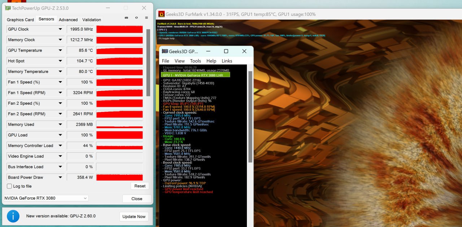
Task: Select the Sensors tab
Action: 46,19
